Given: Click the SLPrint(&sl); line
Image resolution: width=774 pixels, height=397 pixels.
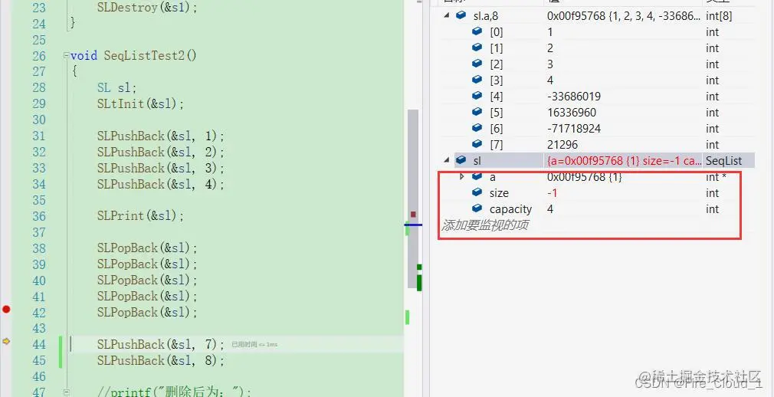Looking at the screenshot, I should (140, 216).
